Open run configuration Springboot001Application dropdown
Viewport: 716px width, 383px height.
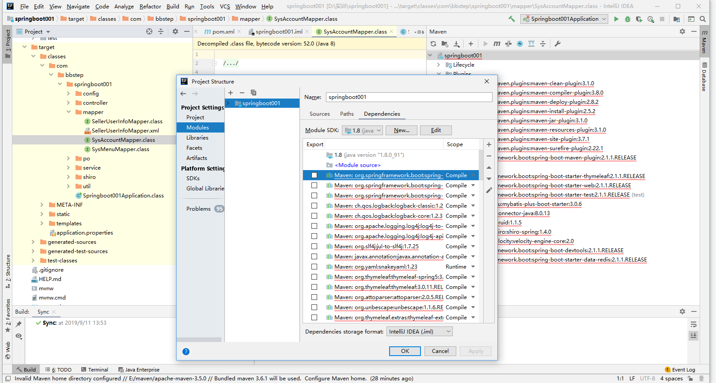(x=564, y=19)
